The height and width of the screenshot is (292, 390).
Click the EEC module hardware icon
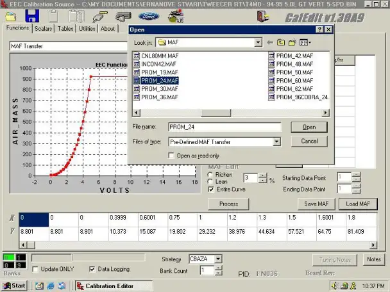[123, 17]
